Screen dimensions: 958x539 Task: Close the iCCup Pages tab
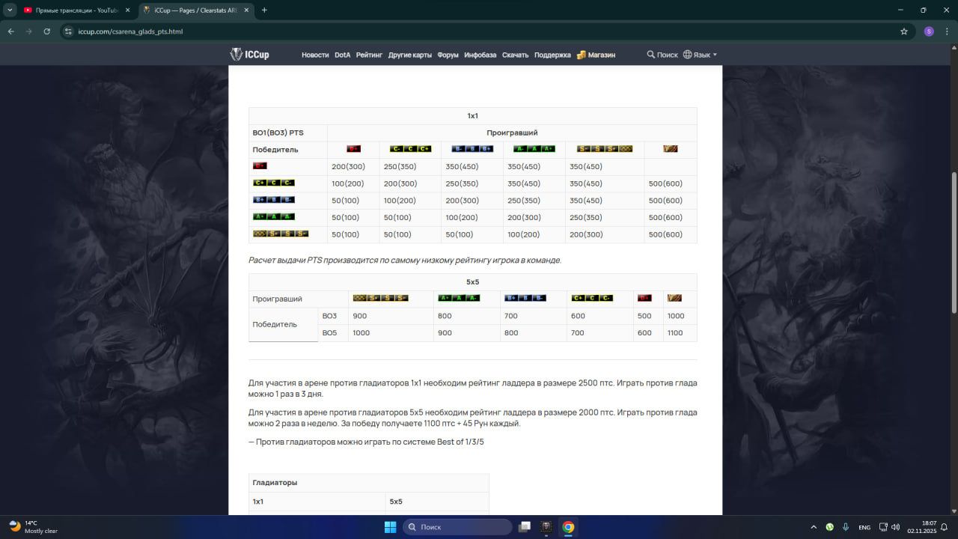pyautogui.click(x=248, y=10)
